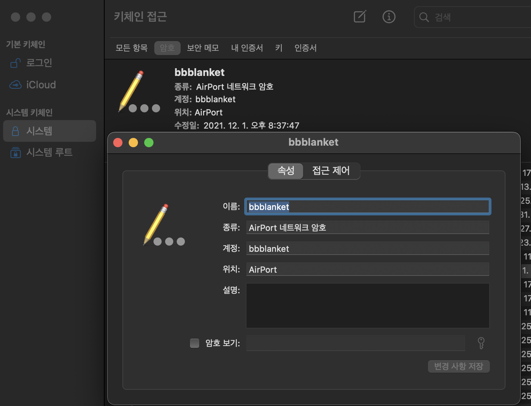The image size is (531, 406).
Task: Click the compose new keychain item icon
Action: pos(360,17)
